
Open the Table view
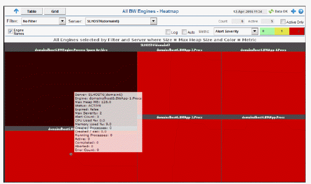[32, 11]
